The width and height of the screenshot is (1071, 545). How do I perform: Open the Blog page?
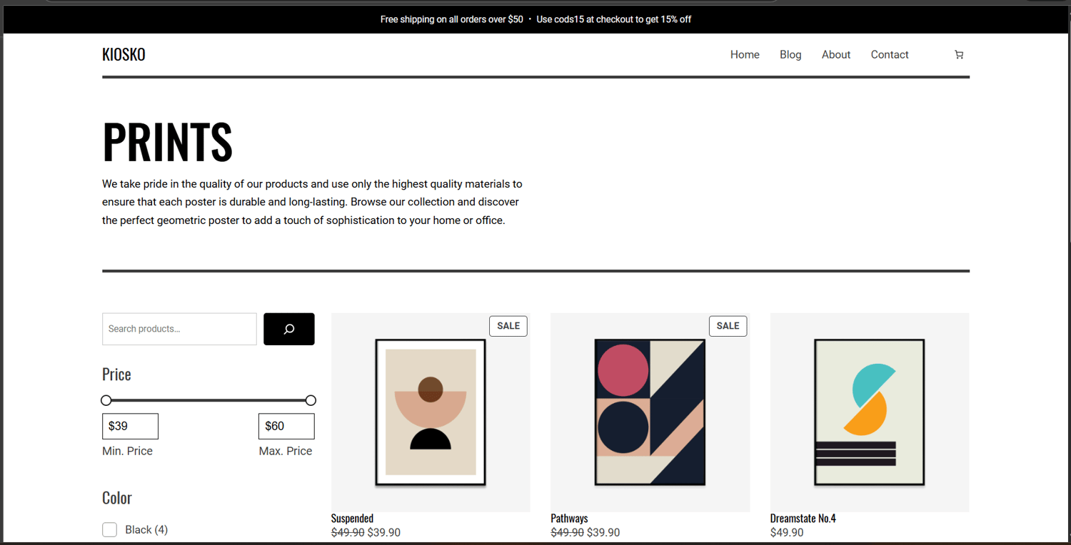[x=790, y=54]
